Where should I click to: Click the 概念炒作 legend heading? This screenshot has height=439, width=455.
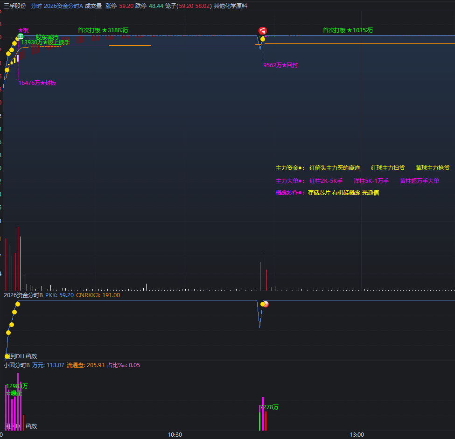click(x=290, y=192)
